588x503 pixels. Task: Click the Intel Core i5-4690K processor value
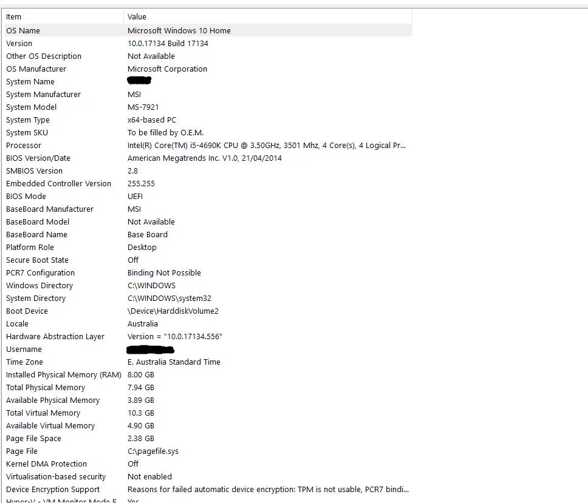coord(267,146)
